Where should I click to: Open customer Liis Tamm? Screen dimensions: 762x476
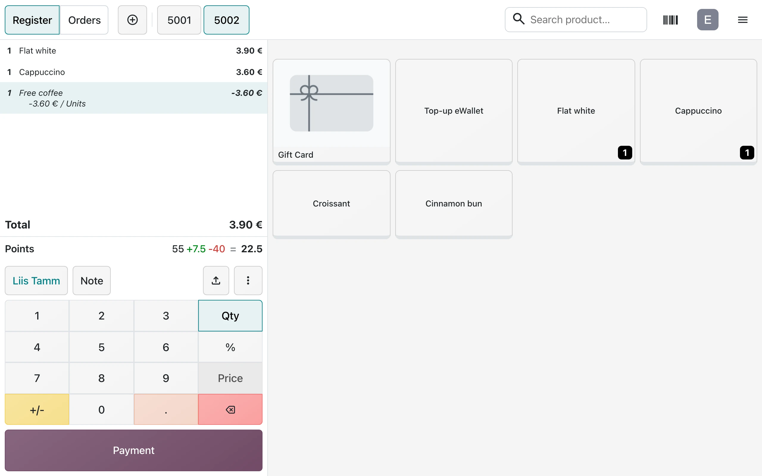click(36, 281)
